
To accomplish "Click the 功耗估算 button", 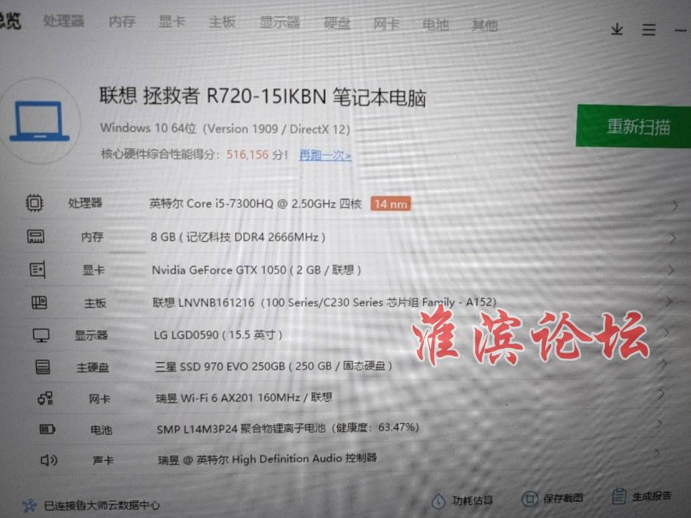I will [x=462, y=501].
